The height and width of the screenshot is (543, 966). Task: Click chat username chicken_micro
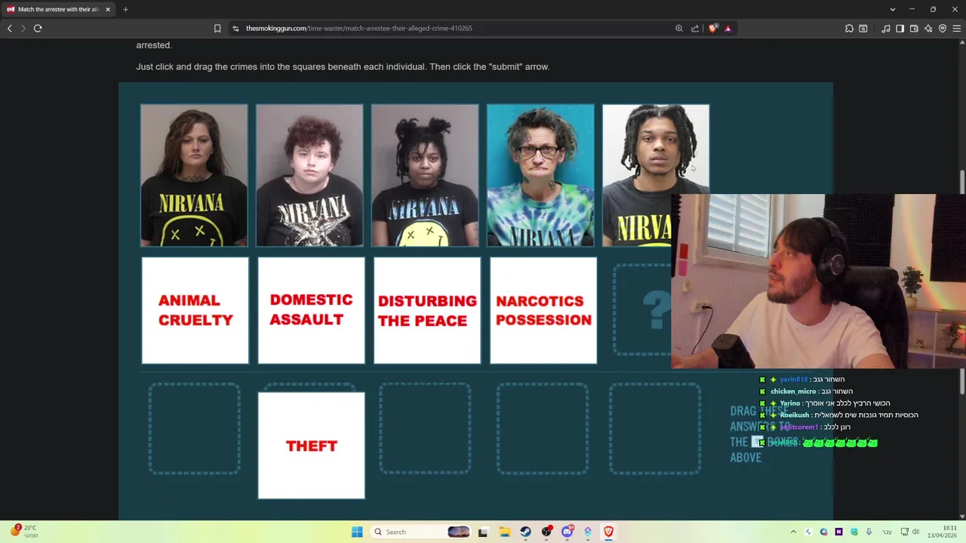(793, 391)
